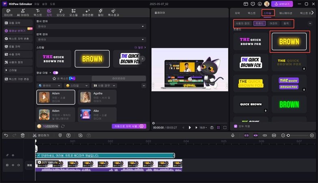Click the scissors 분리하기 split tool
This screenshot has width=318, height=183.
point(41,135)
